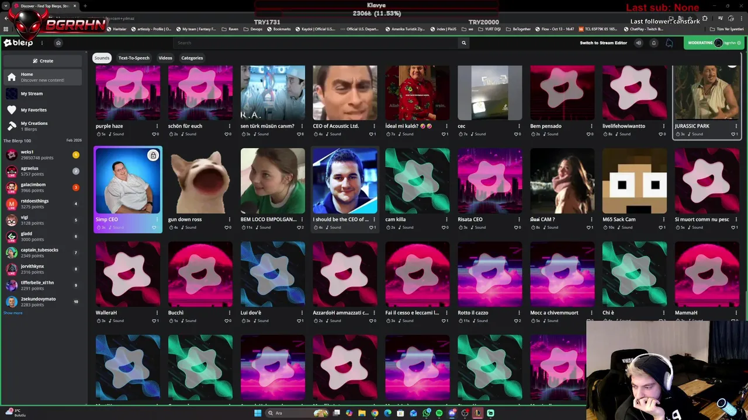Viewport: 748px width, 420px height.
Task: Open Spotify from the taskbar
Action: coord(439,413)
